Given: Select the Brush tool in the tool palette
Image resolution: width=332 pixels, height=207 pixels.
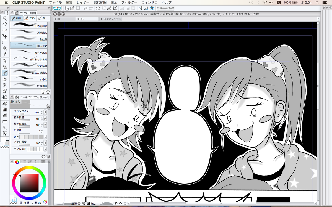Looking at the screenshot, I should [5, 73].
